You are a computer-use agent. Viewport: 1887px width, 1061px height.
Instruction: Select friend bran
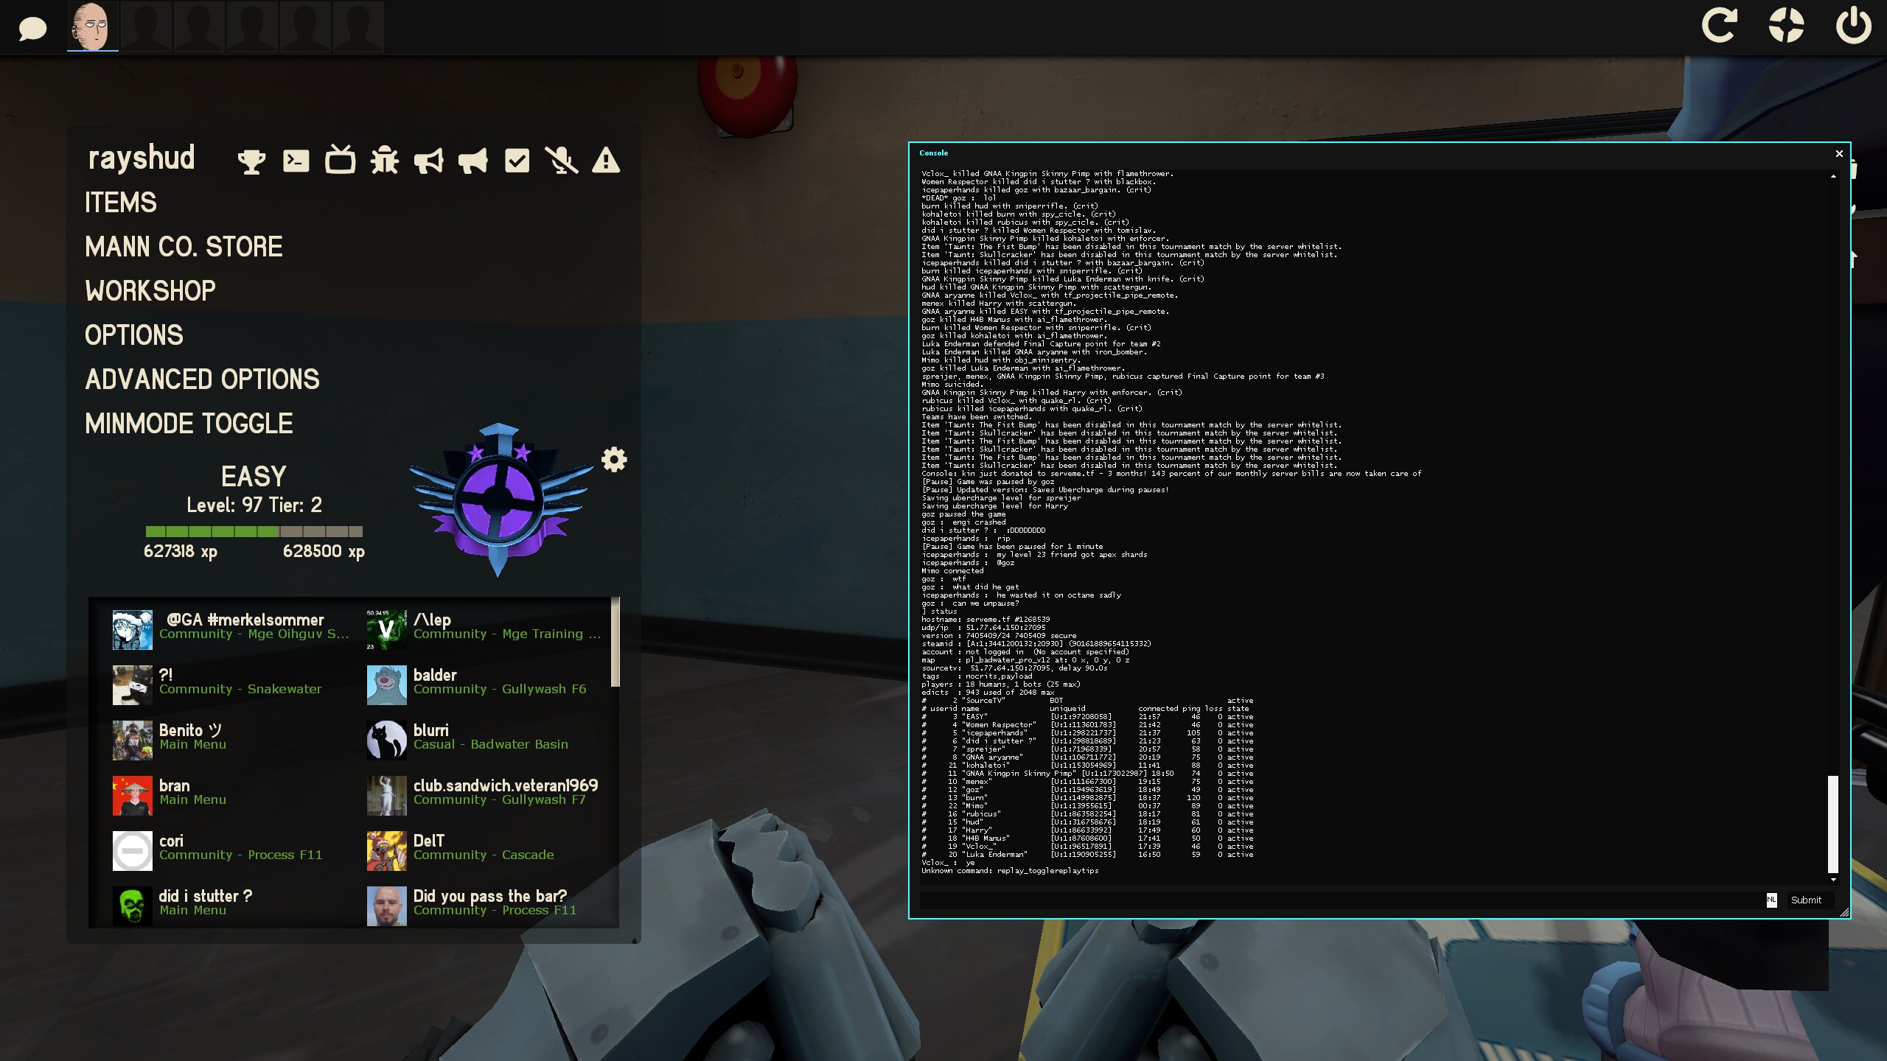tap(232, 794)
